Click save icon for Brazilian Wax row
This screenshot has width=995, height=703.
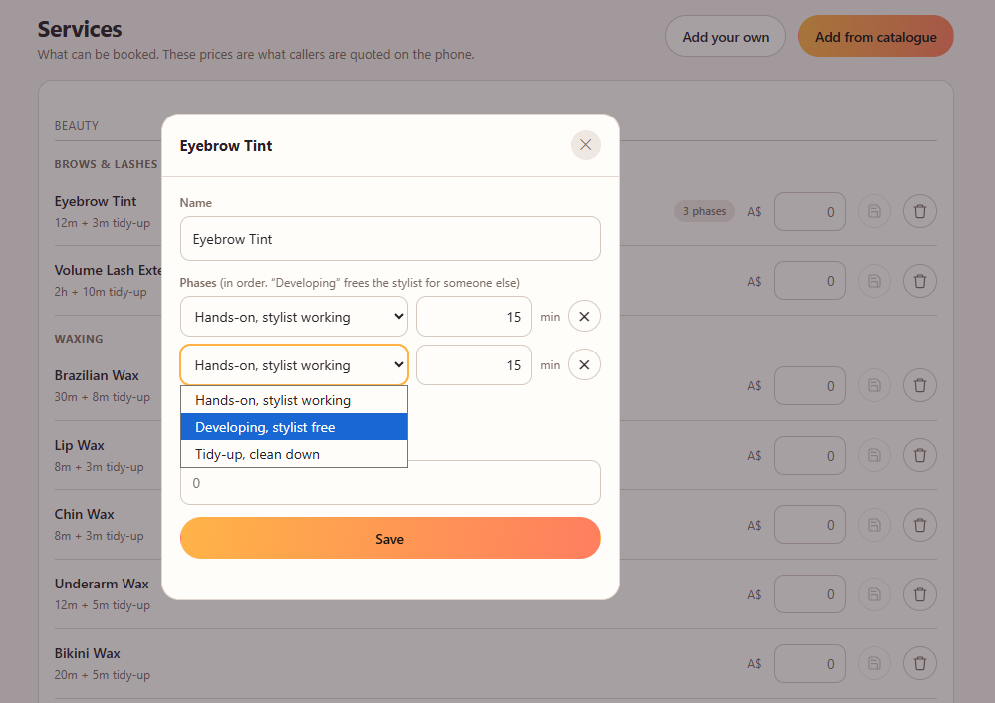(x=873, y=385)
